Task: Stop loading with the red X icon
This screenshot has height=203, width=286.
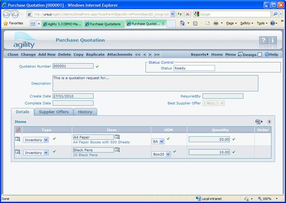Action: click(x=187, y=14)
